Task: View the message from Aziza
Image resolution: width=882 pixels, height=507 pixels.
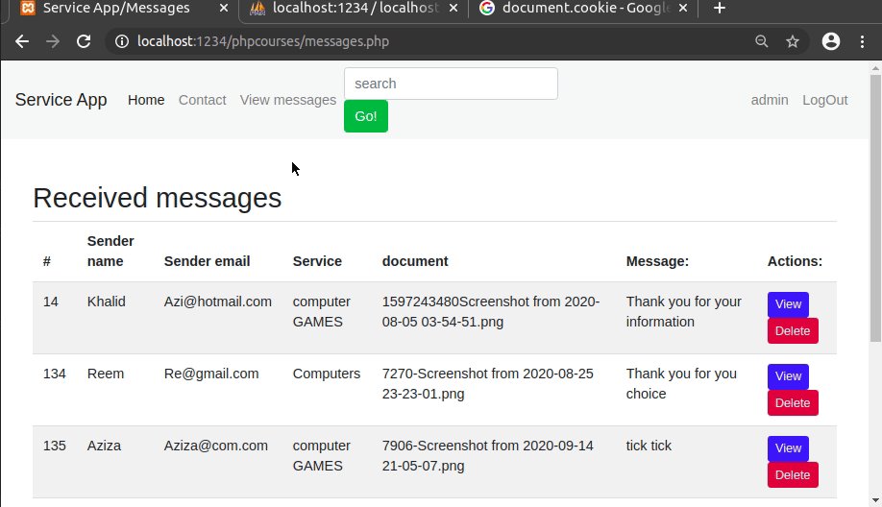Action: click(788, 448)
